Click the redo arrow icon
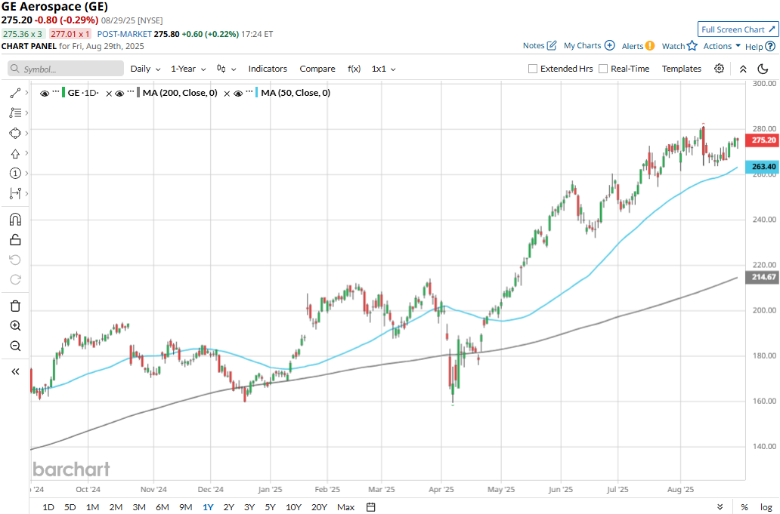 point(15,279)
